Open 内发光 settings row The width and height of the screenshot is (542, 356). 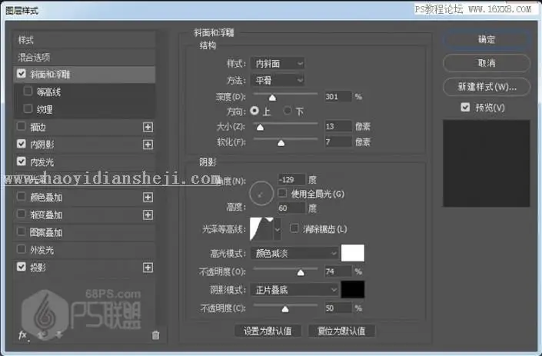click(84, 161)
